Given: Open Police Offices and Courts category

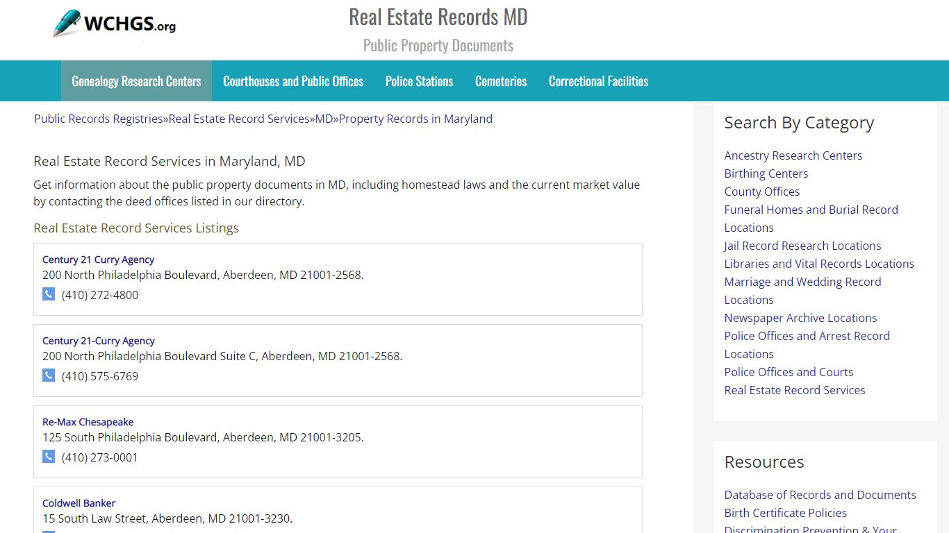Looking at the screenshot, I should click(789, 372).
